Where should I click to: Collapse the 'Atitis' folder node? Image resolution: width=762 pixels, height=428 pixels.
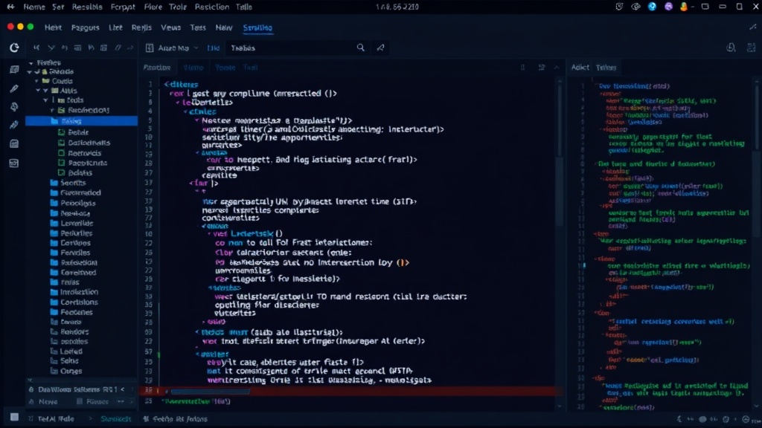pyautogui.click(x=38, y=91)
